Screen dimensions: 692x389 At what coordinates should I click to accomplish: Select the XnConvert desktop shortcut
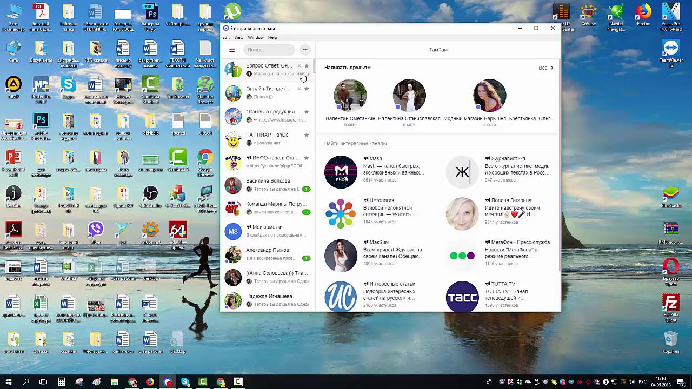[150, 233]
